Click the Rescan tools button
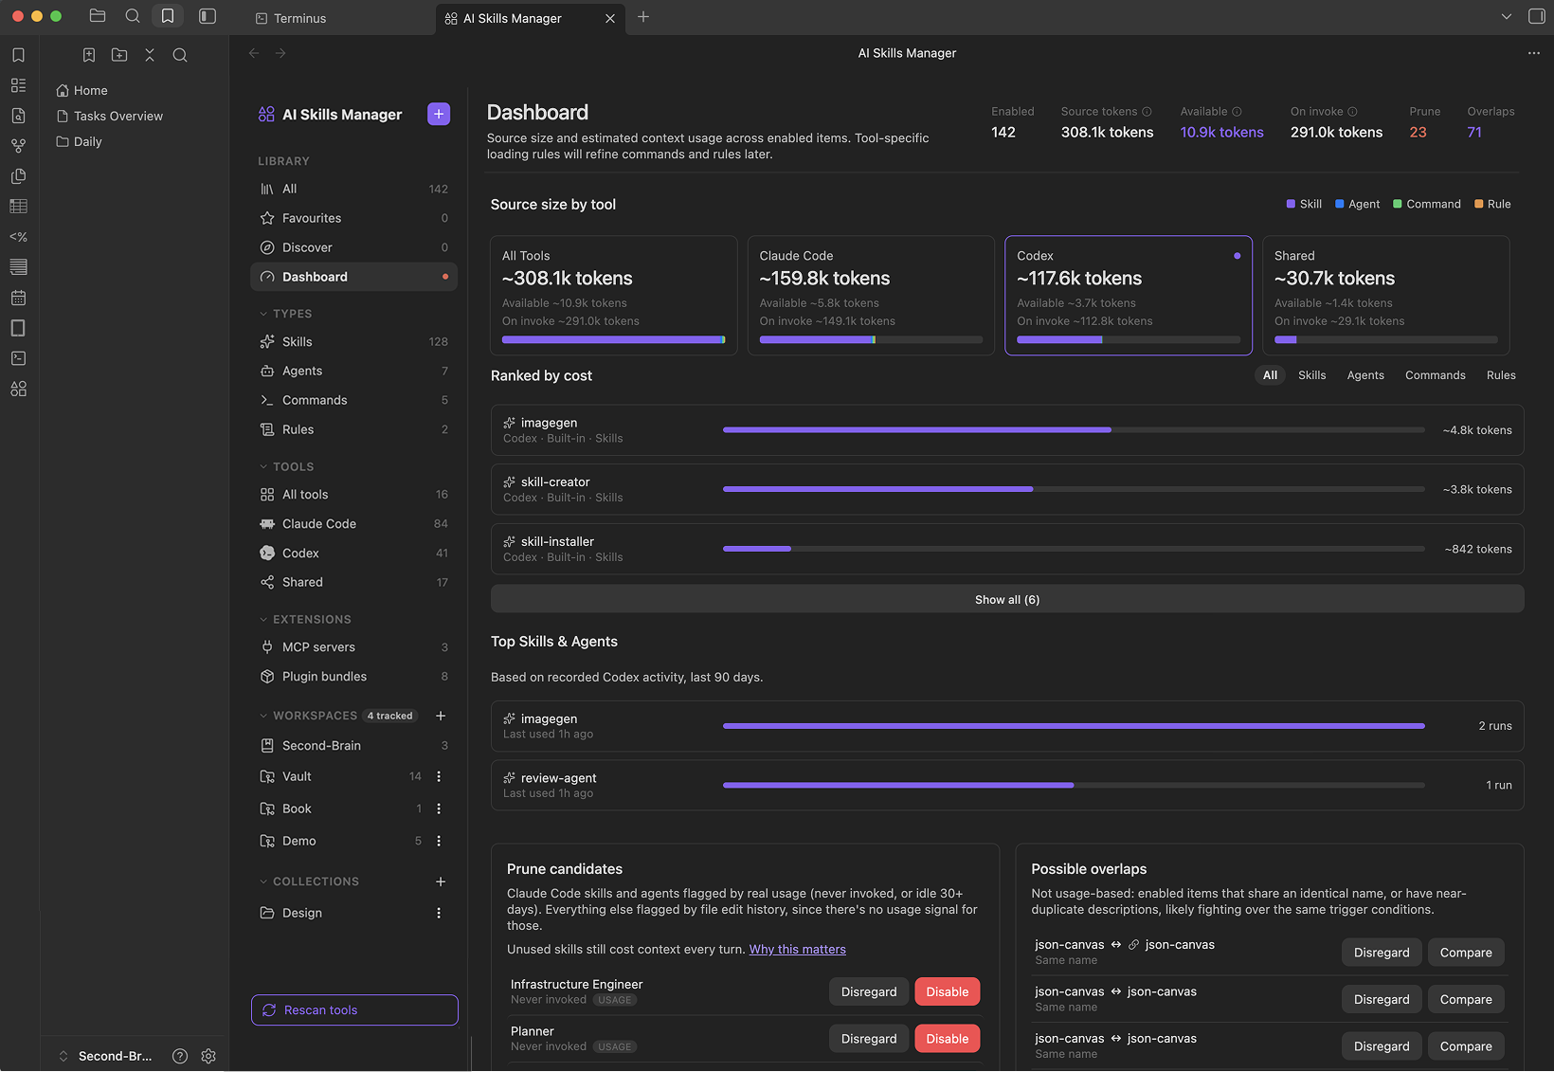1554x1072 pixels. (x=354, y=1010)
